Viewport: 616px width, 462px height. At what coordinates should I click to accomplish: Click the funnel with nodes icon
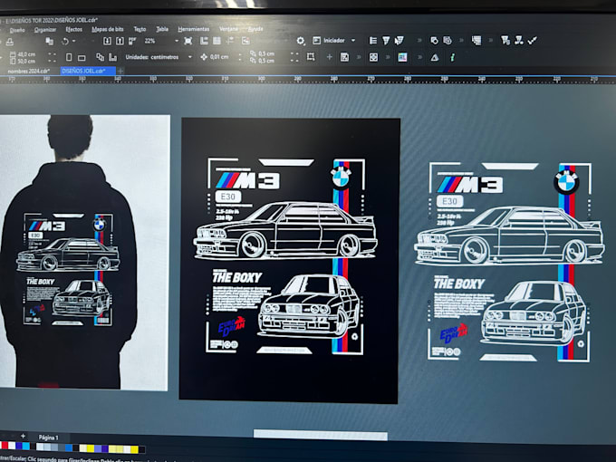click(x=518, y=40)
